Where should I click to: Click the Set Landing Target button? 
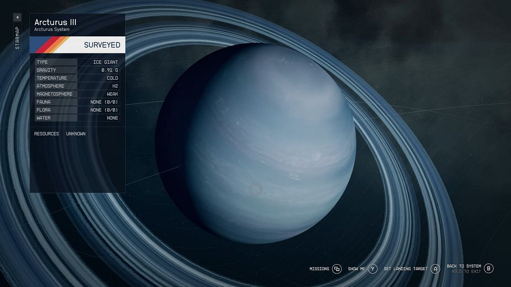pyautogui.click(x=407, y=268)
